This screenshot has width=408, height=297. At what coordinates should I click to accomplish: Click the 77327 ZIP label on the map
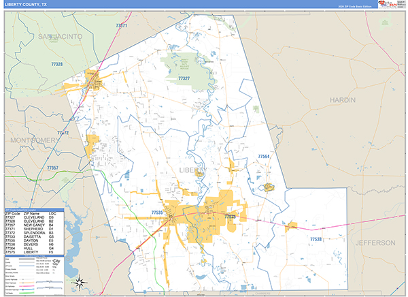[184, 78]
